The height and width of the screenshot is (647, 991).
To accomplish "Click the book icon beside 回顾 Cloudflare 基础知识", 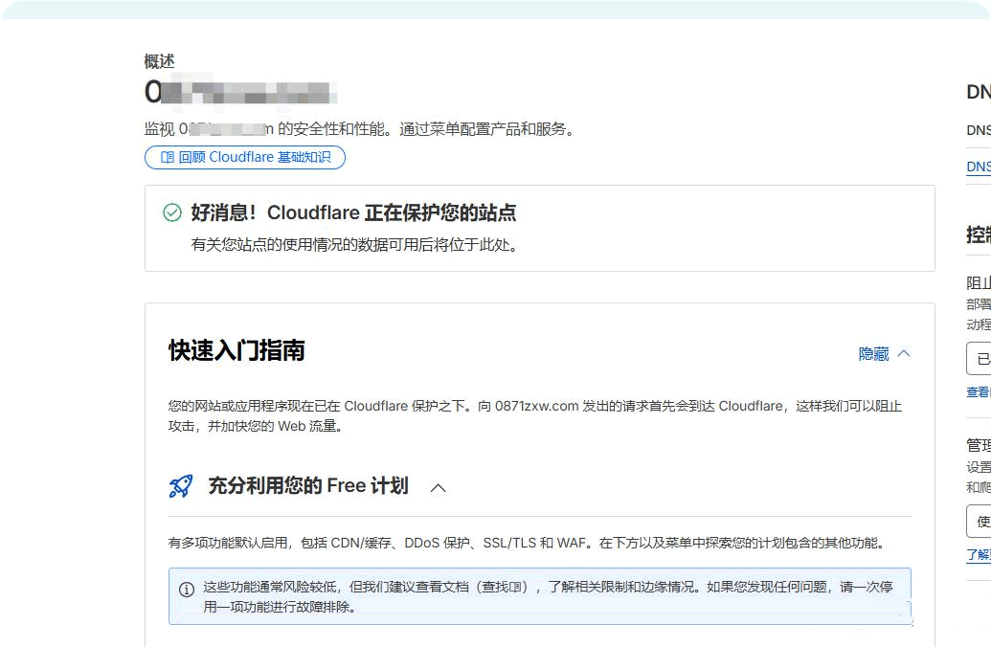I will point(168,158).
